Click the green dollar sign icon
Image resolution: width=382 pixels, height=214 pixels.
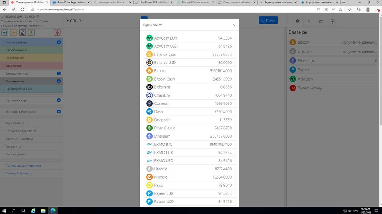pyautogui.click(x=31, y=32)
